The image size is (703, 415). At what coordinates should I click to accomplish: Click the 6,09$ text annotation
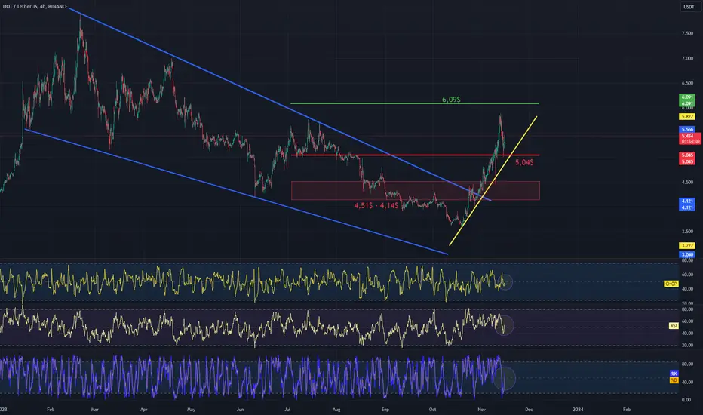(x=451, y=99)
